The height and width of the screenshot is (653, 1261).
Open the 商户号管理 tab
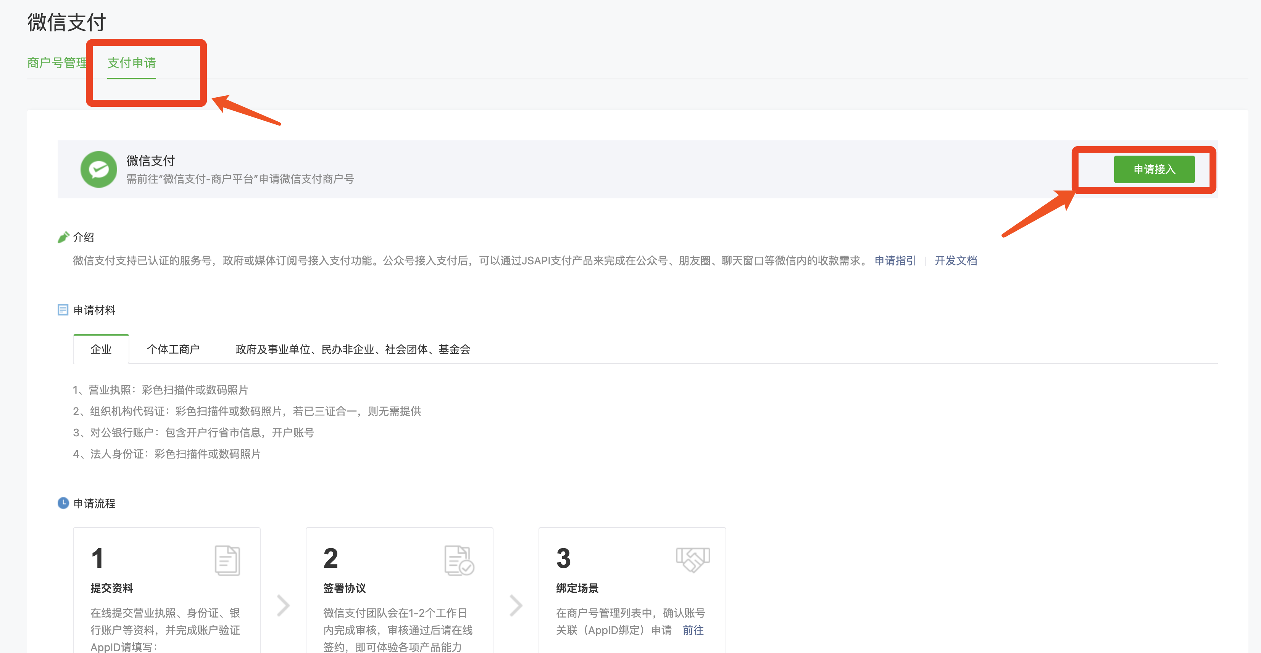[57, 63]
